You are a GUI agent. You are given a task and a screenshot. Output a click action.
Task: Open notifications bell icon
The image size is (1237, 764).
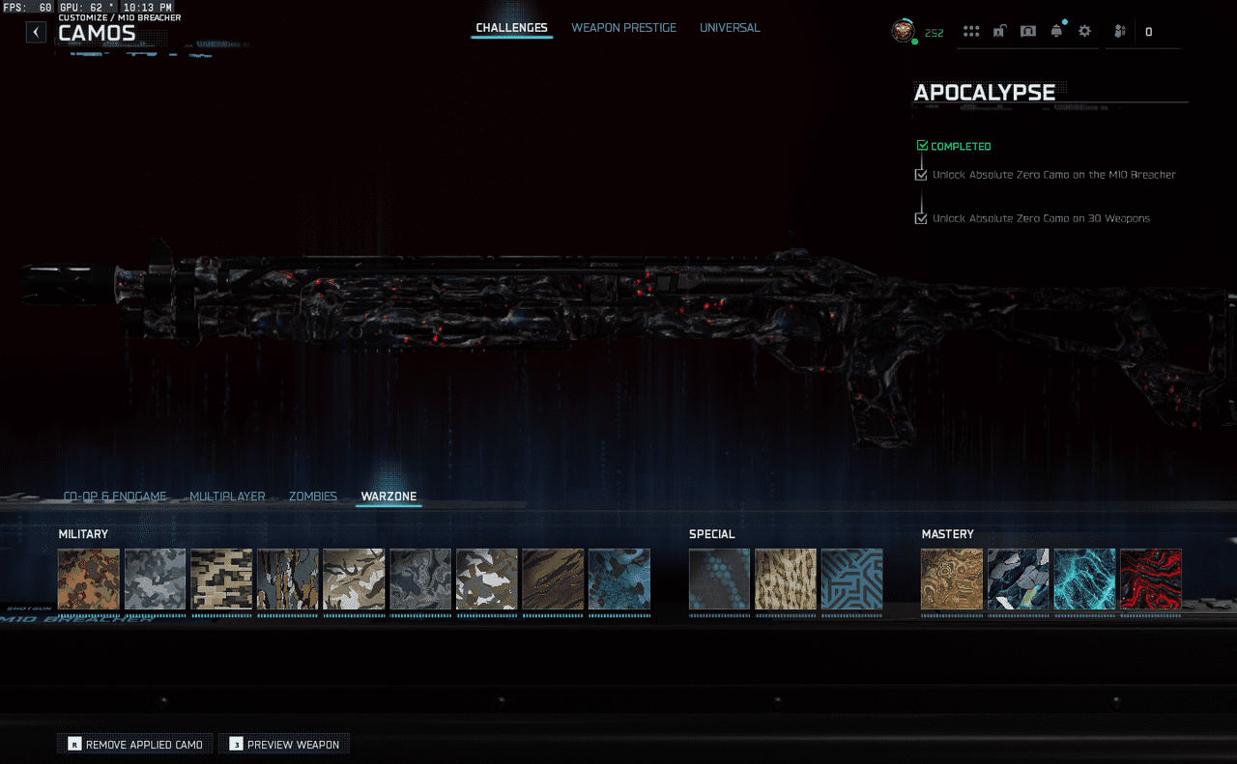[x=1056, y=32]
